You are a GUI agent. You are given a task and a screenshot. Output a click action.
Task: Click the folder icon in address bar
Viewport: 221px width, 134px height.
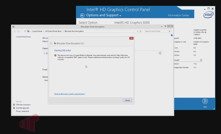click(x=28, y=31)
